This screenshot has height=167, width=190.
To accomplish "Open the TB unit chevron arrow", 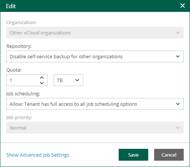I will tap(77, 80).
